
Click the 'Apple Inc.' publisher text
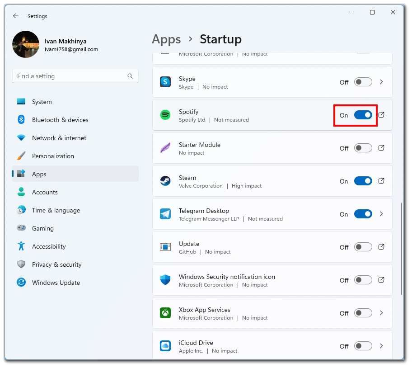pyautogui.click(x=191, y=351)
